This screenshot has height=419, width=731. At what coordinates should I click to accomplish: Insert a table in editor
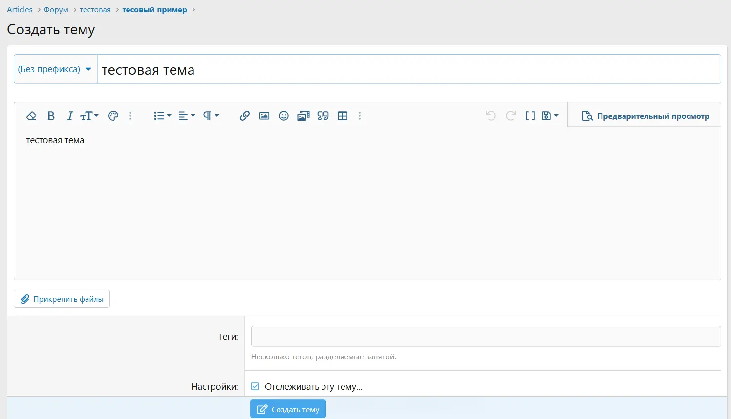(x=343, y=116)
